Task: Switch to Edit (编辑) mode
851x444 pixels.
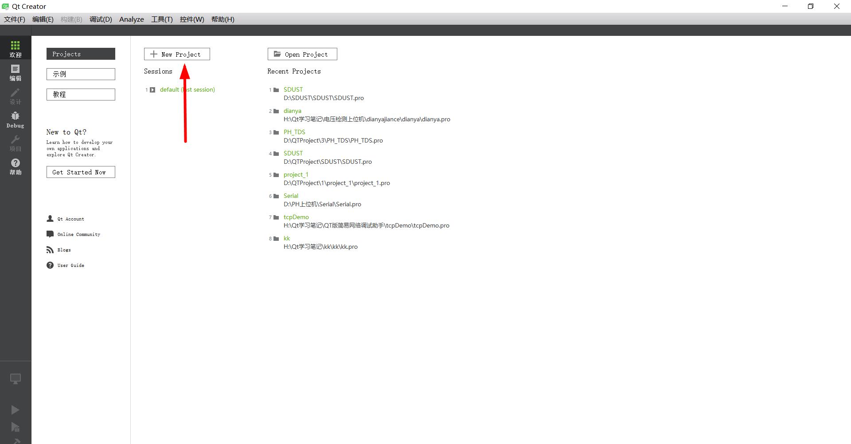Action: [16, 72]
